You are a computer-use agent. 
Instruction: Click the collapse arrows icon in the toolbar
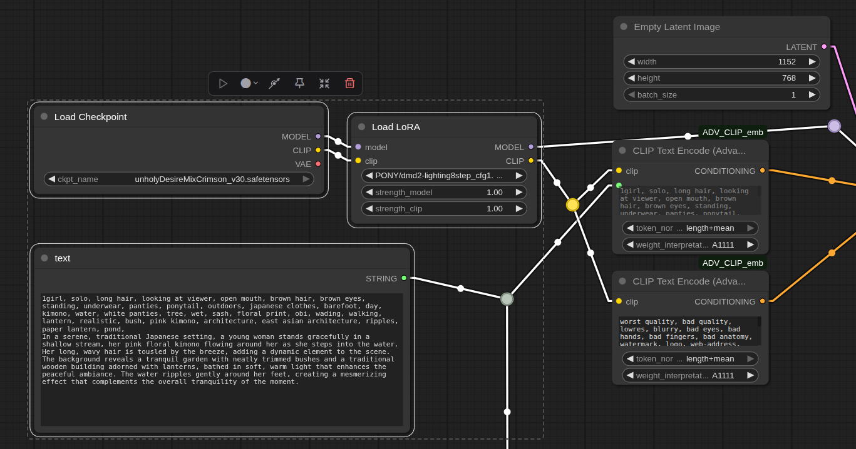pos(324,83)
